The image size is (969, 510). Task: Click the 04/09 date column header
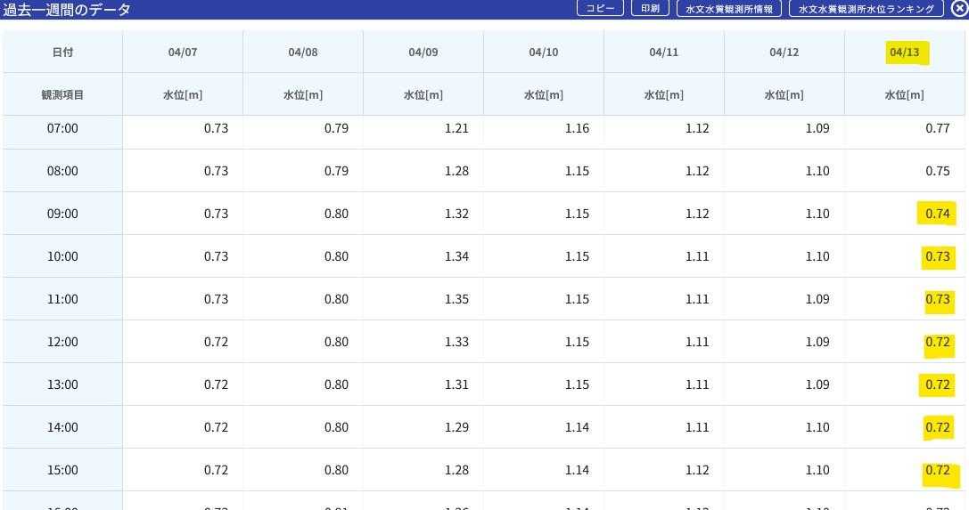[x=423, y=53]
